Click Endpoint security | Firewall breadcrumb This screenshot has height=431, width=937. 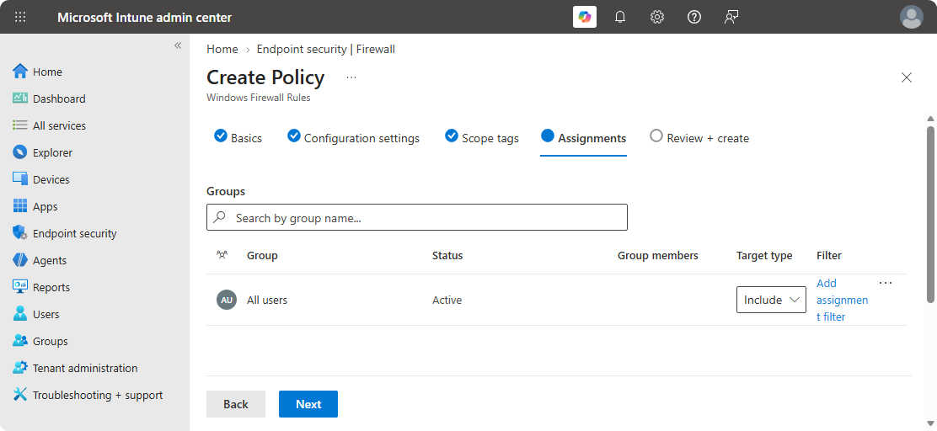[326, 49]
